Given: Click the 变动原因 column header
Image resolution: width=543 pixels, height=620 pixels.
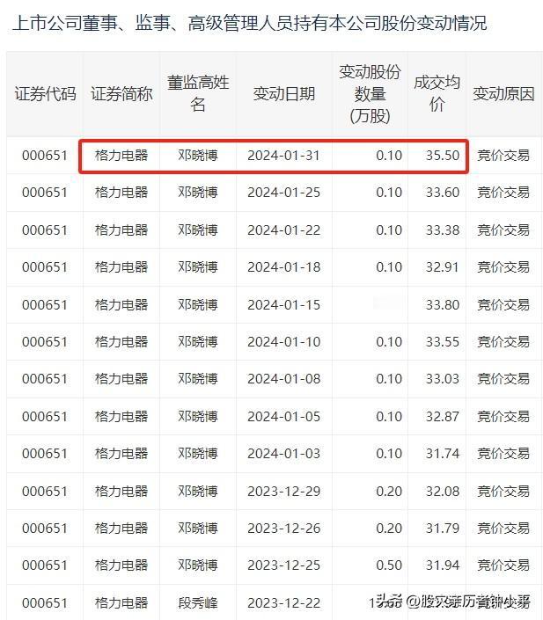Looking at the screenshot, I should (503, 94).
